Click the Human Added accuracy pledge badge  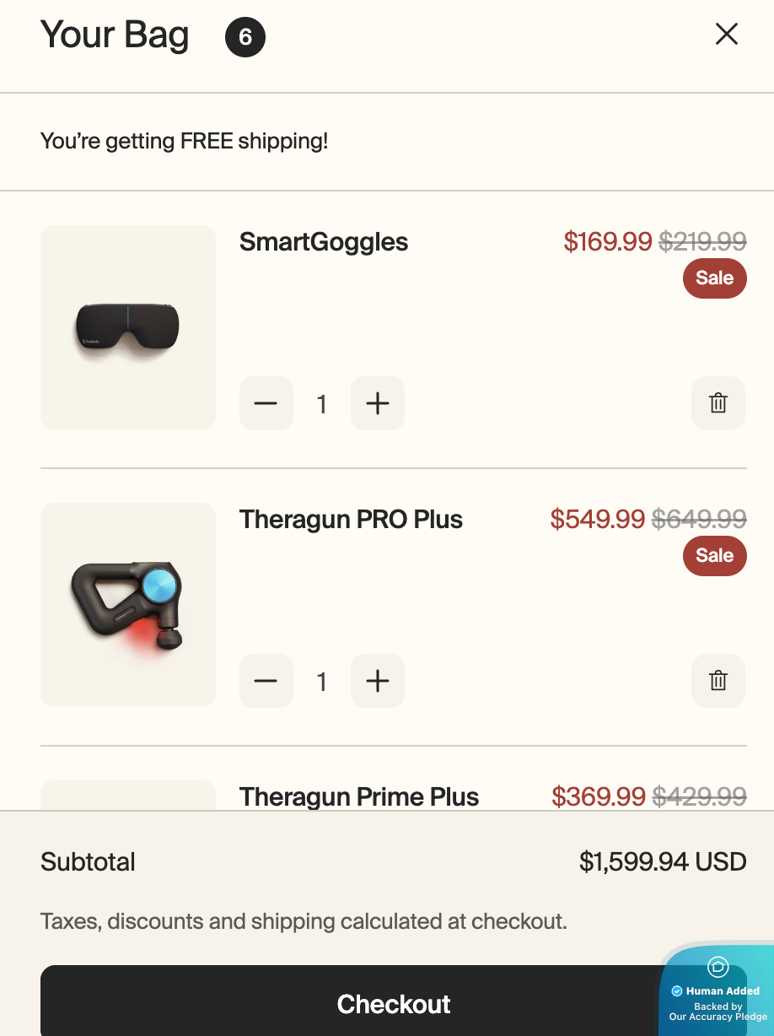[x=718, y=991]
